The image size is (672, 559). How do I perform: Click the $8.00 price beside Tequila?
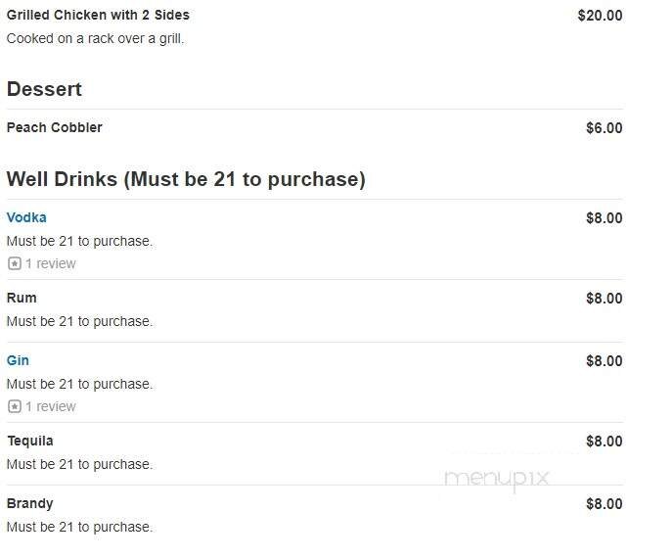coord(604,442)
